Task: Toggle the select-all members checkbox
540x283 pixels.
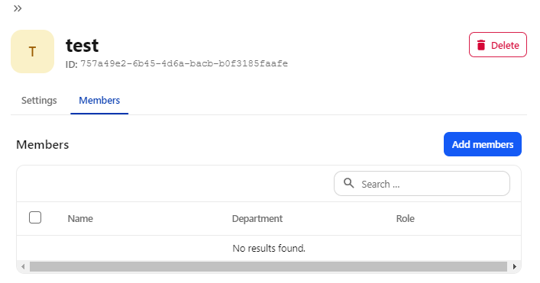Action: pos(35,217)
